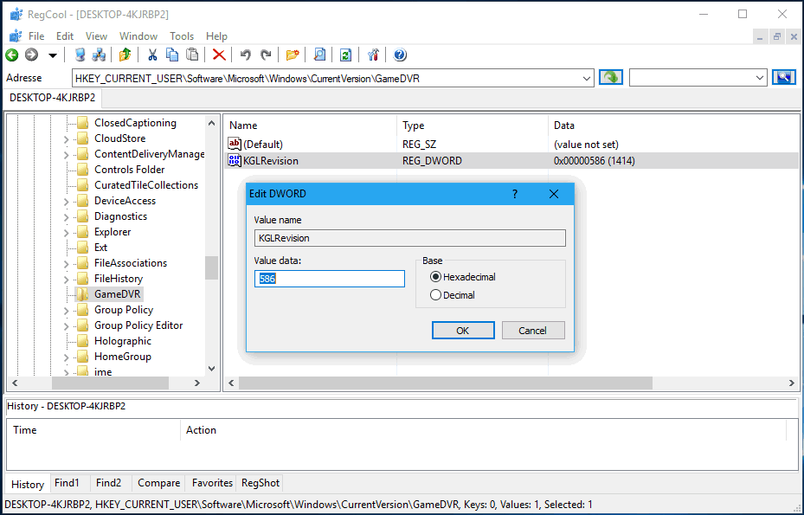Switch to the Find1 tab

click(x=68, y=483)
